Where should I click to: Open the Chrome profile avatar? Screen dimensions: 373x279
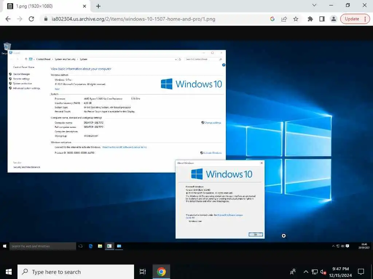334,19
